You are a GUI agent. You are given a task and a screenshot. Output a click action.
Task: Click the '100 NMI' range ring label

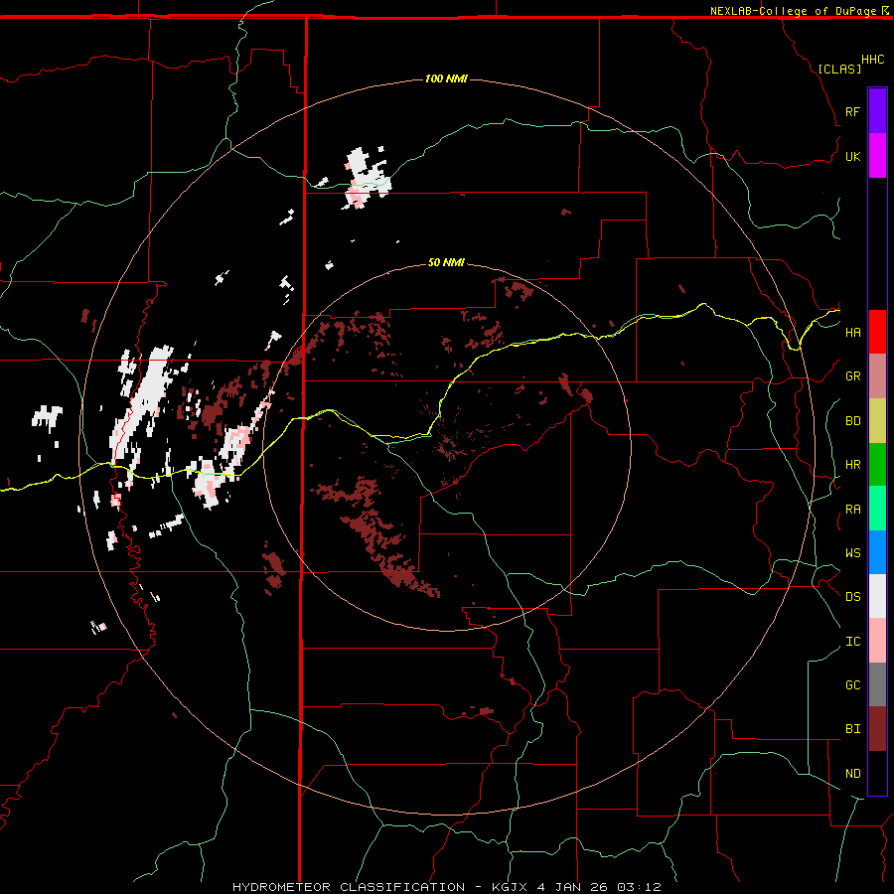point(446,78)
